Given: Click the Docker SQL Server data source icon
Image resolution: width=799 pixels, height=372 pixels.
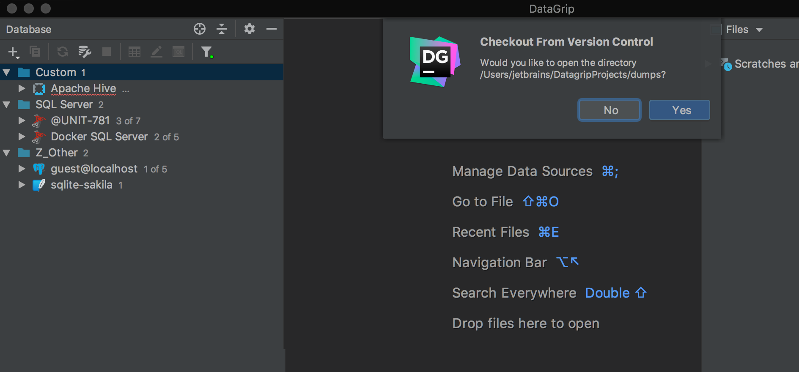Looking at the screenshot, I should point(39,137).
